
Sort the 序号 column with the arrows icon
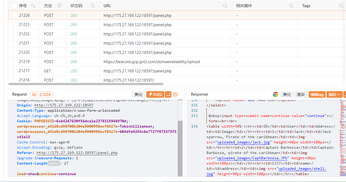point(33,6)
